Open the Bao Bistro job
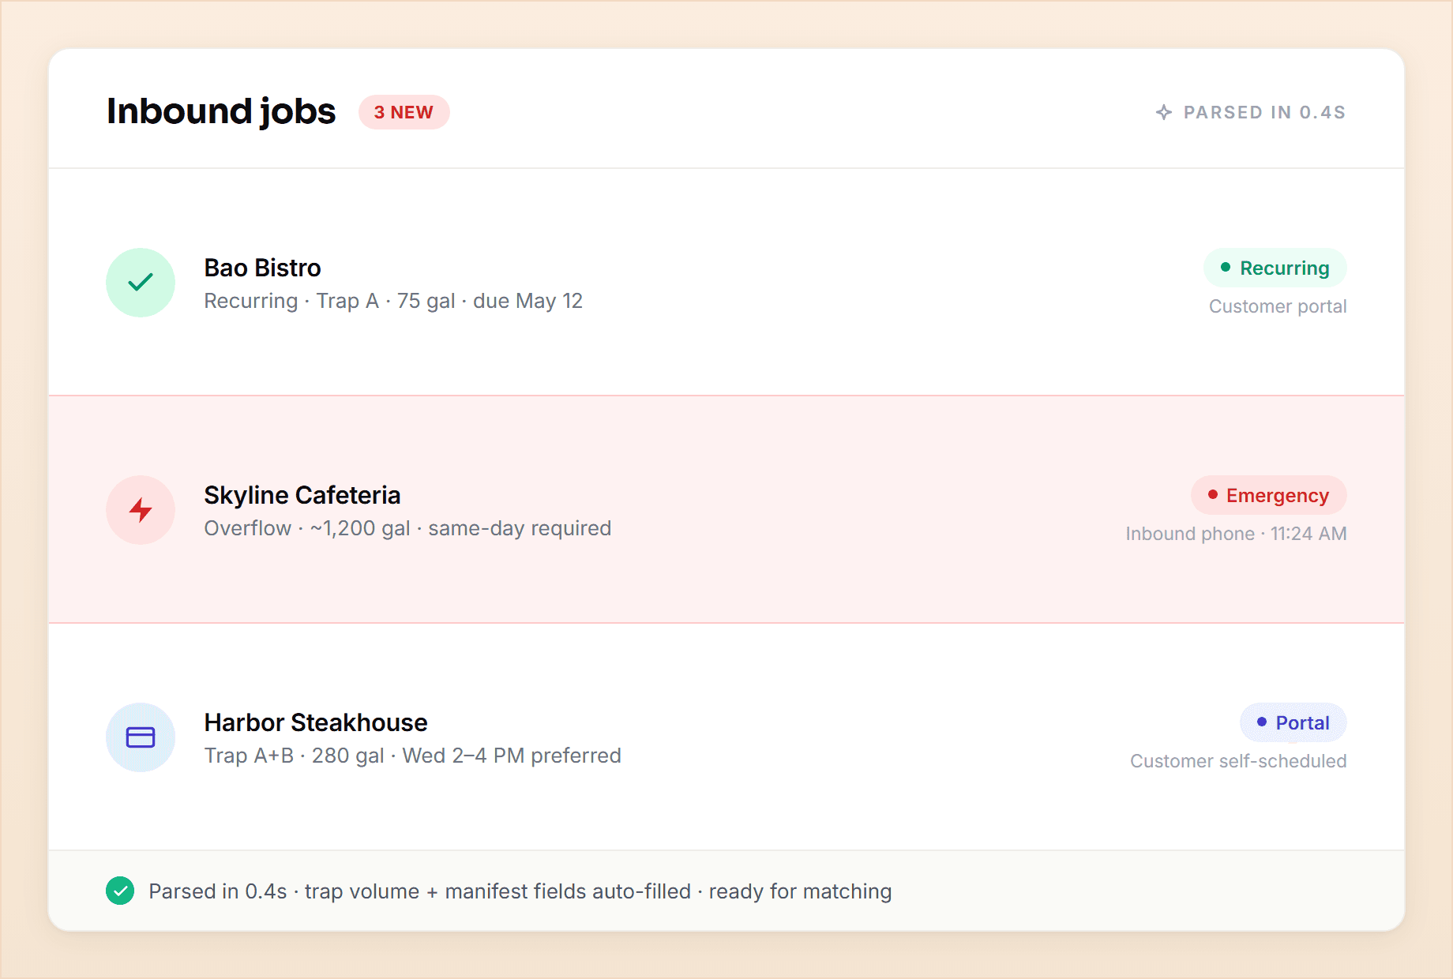This screenshot has height=979, width=1453. (726, 283)
